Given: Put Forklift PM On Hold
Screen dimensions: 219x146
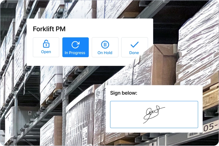Looking at the screenshot, I should [105, 47].
